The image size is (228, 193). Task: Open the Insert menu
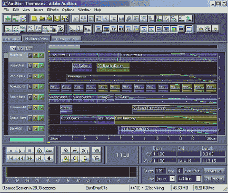click(38, 10)
